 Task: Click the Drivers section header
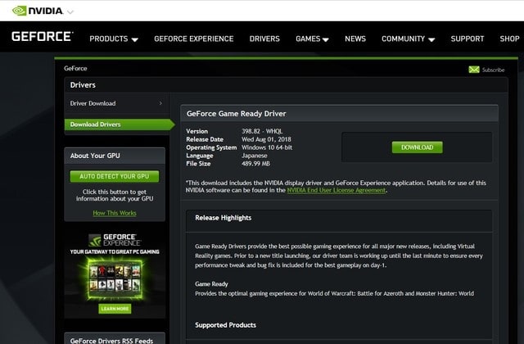[x=83, y=85]
